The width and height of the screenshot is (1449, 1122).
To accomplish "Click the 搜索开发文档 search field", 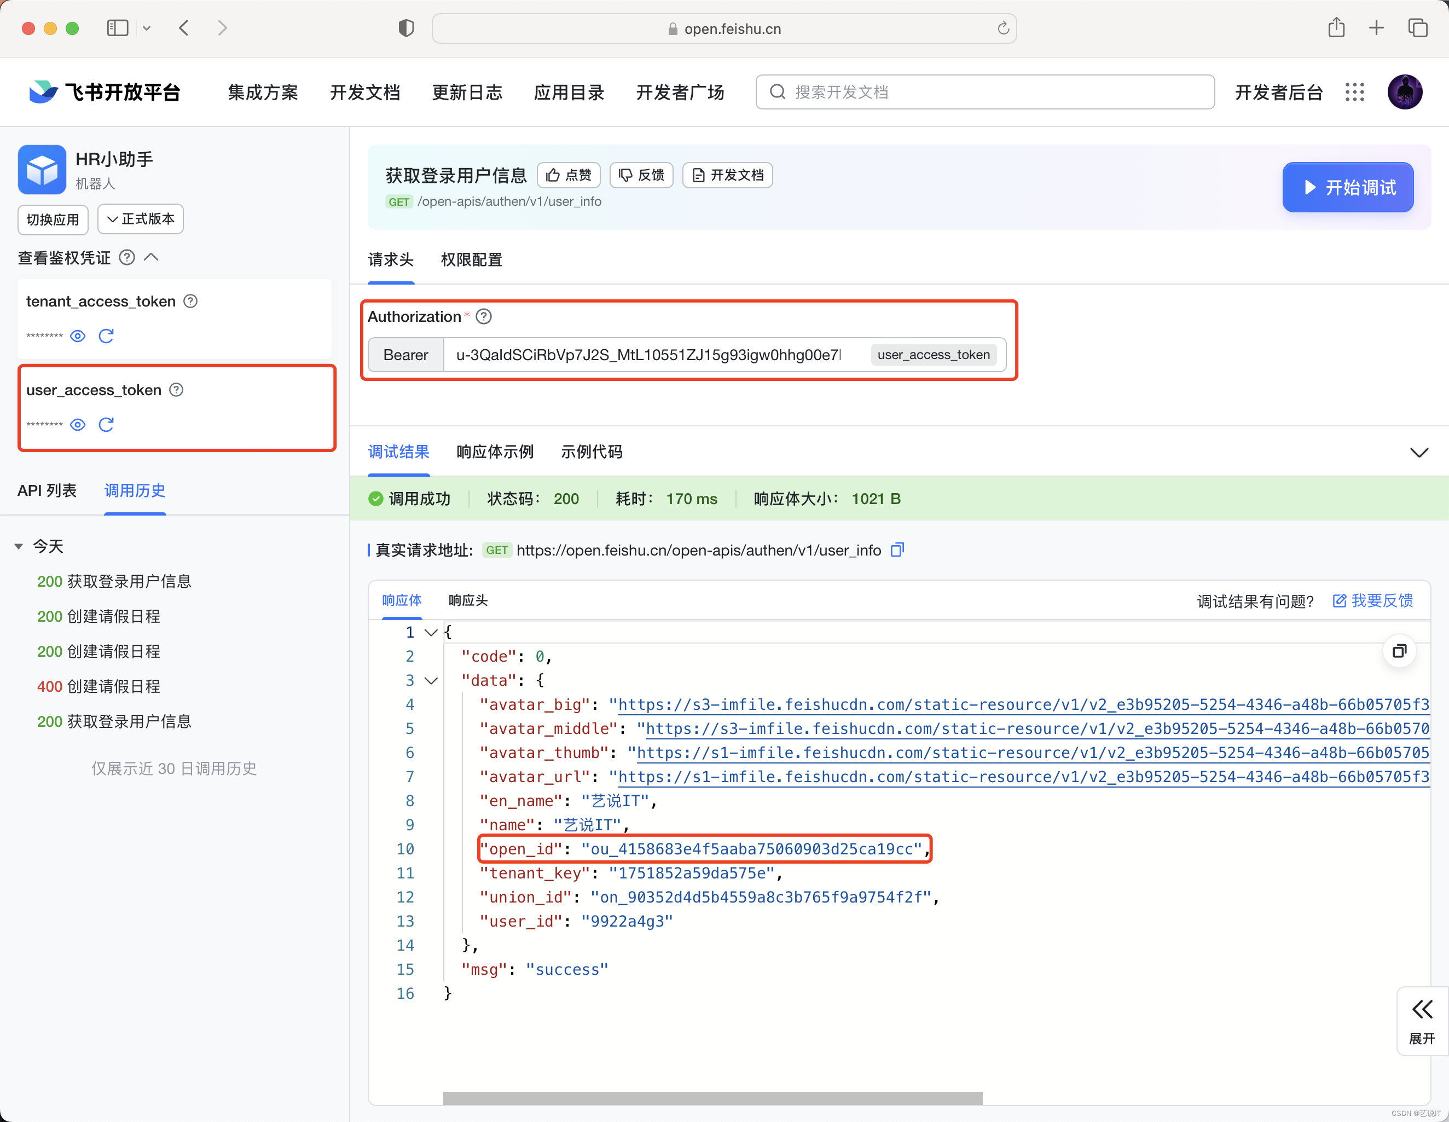I will point(984,92).
